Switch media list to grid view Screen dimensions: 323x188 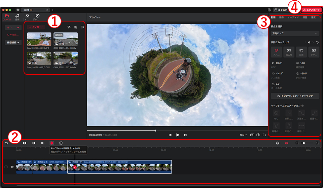click(76, 27)
